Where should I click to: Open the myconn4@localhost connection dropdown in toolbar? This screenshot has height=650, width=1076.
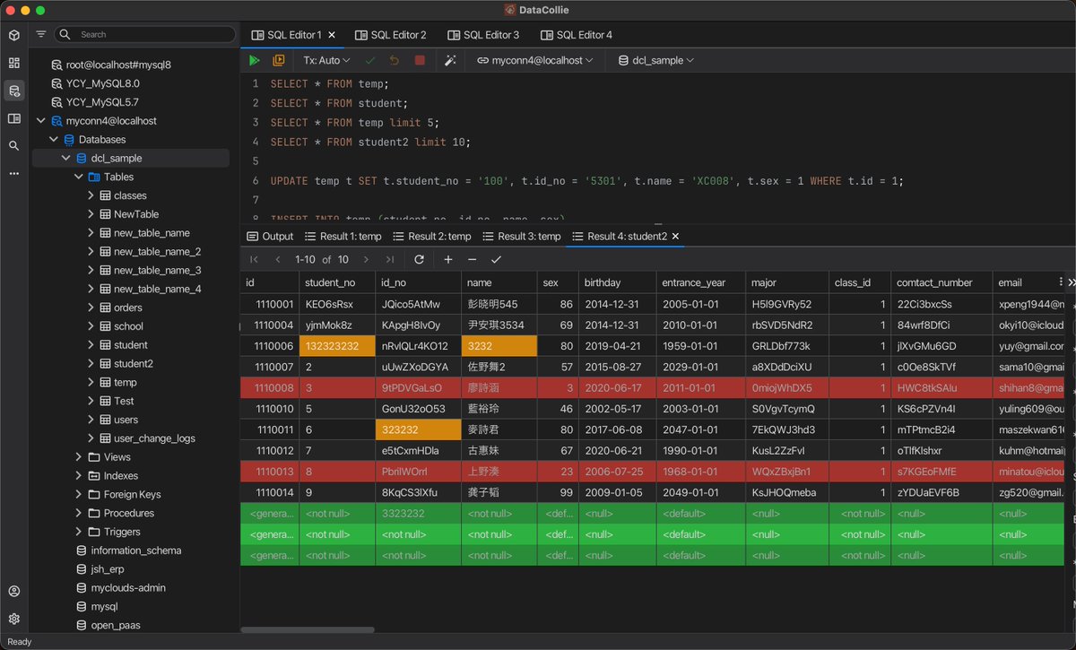coord(535,60)
